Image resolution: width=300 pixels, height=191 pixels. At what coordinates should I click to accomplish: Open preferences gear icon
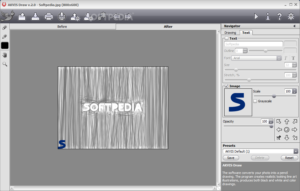tap(291, 16)
